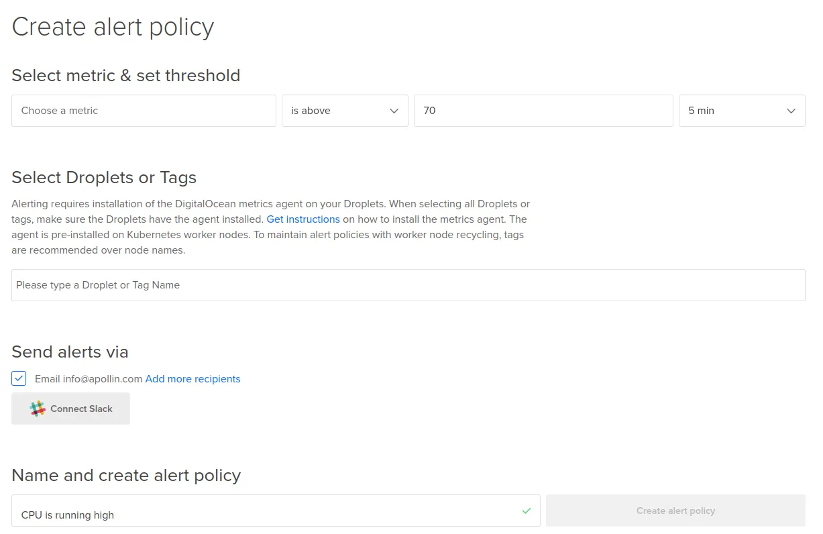Open the 5 min duration dropdown

(x=742, y=111)
